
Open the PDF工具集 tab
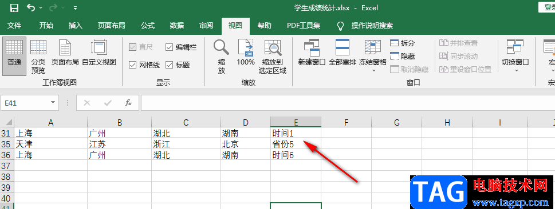pyautogui.click(x=304, y=26)
